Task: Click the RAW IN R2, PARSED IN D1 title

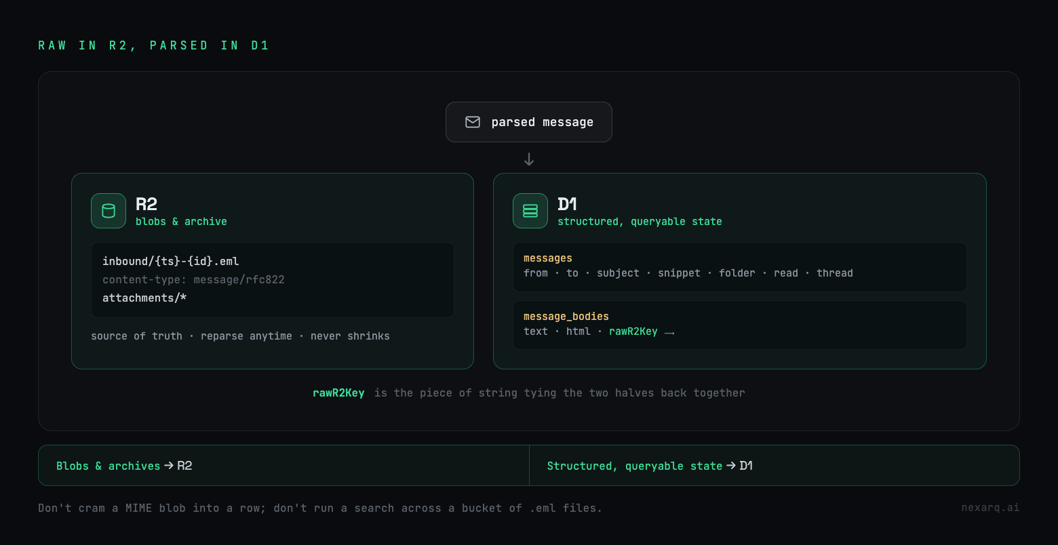Action: 154,45
